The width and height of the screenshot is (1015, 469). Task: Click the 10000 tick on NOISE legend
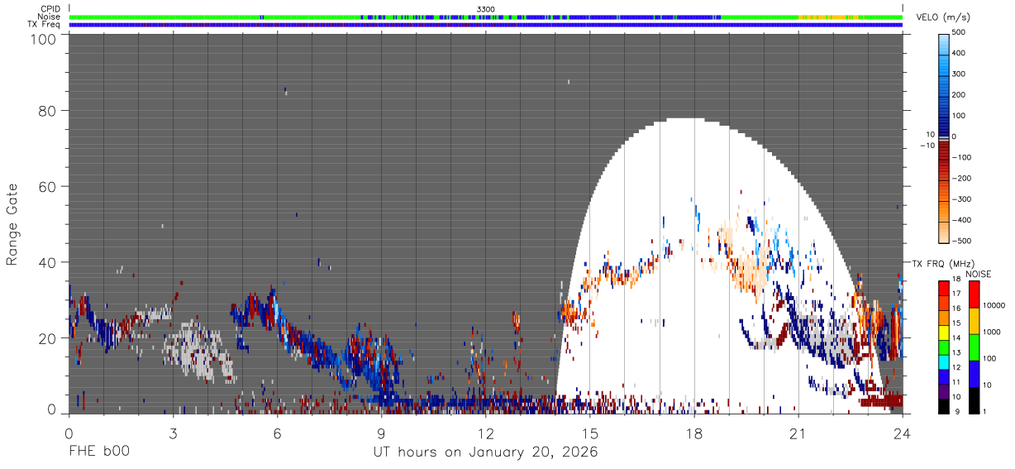995,307
